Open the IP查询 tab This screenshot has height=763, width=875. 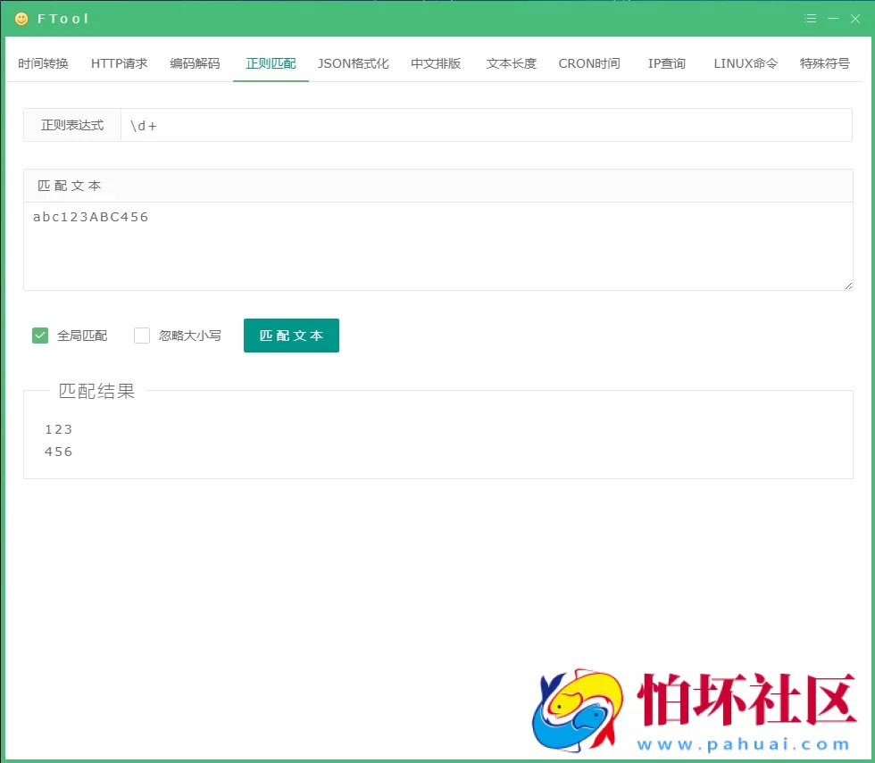click(666, 63)
